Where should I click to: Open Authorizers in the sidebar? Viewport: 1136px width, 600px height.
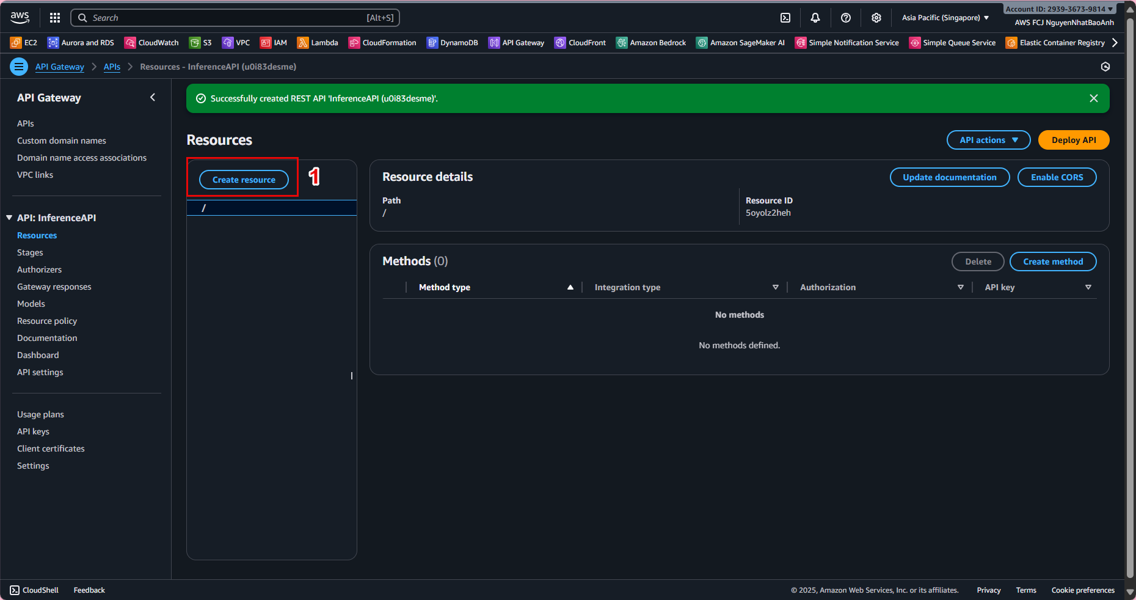[39, 269]
